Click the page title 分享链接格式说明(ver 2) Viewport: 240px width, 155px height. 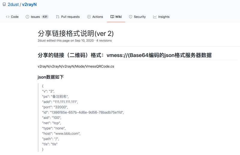[x=76, y=33]
